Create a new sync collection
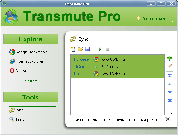The width and height of the screenshot is (178, 135). click(x=73, y=49)
